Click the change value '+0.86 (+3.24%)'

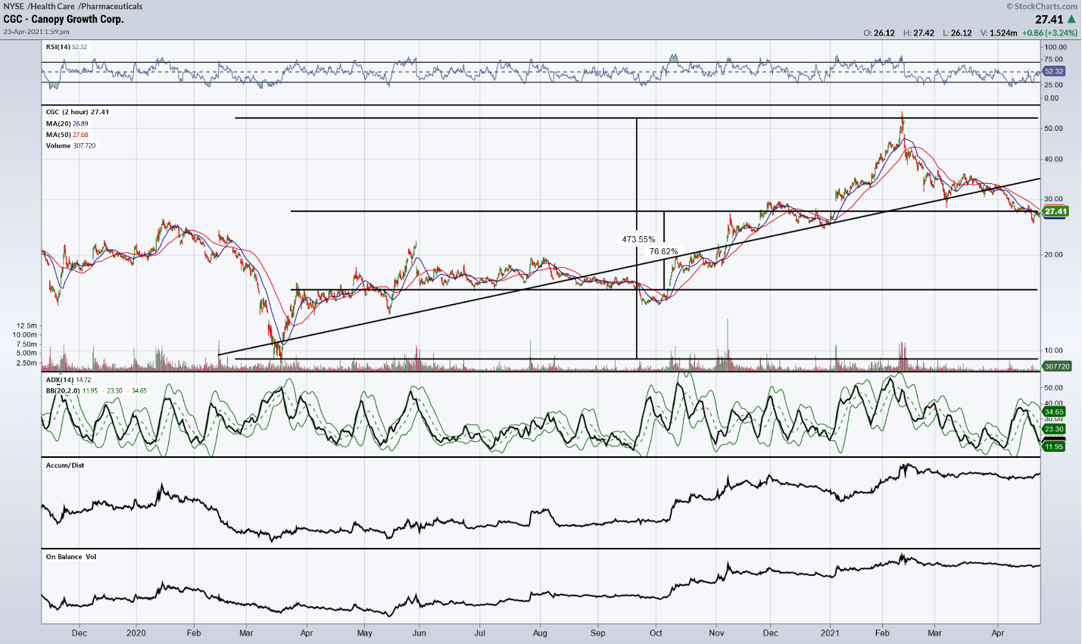click(x=1049, y=33)
